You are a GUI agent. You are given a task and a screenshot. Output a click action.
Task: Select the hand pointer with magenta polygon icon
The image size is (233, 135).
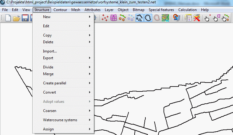216,18
